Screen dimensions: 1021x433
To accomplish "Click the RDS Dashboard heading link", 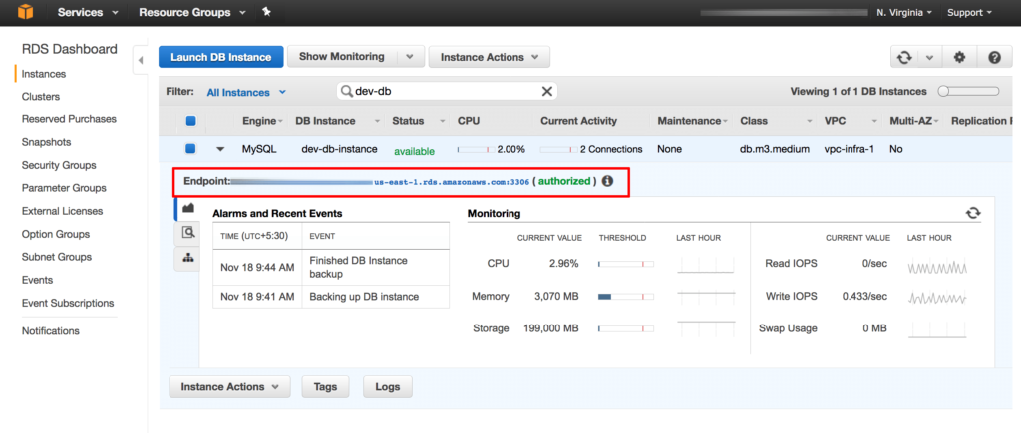I will point(70,49).
